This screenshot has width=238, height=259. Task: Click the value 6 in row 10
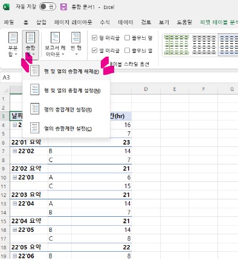click(x=129, y=177)
